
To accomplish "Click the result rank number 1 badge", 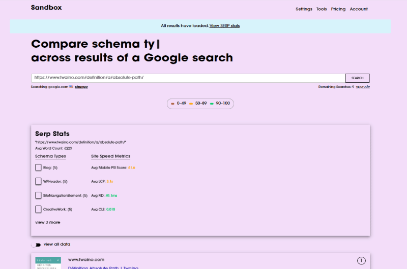I will pos(361,260).
